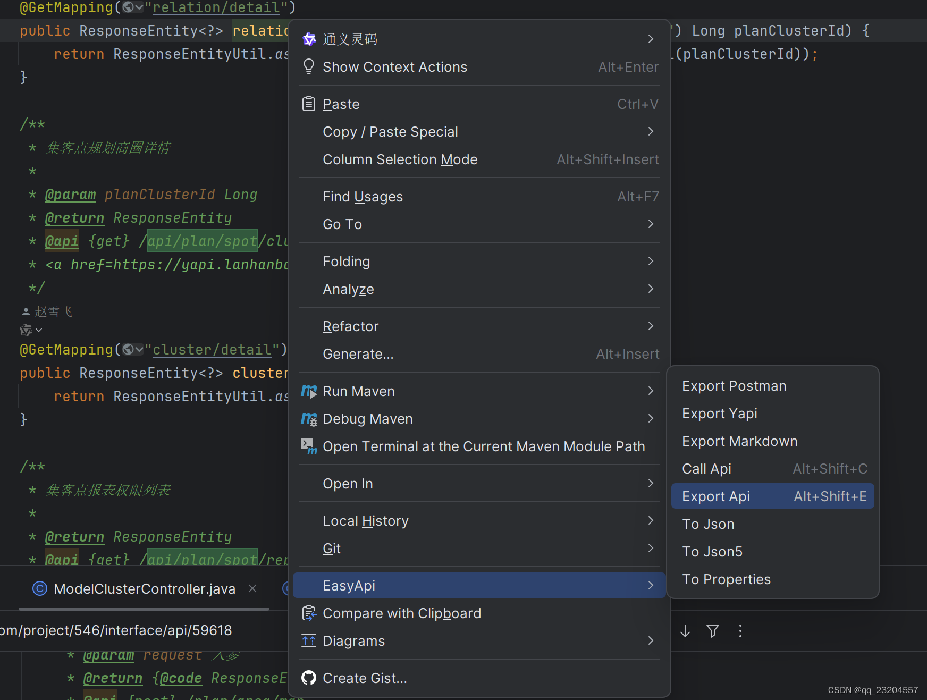
Task: Expand the 通义灵码 submenu
Action: pos(651,39)
